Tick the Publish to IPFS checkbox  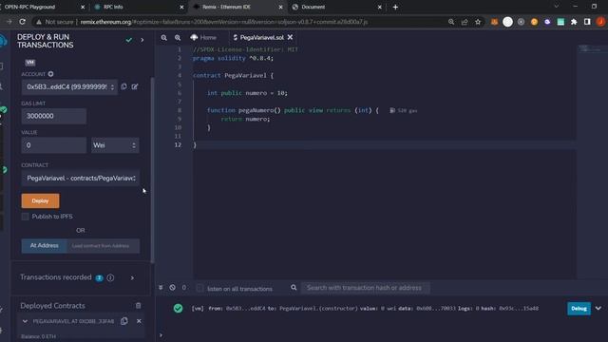point(26,217)
